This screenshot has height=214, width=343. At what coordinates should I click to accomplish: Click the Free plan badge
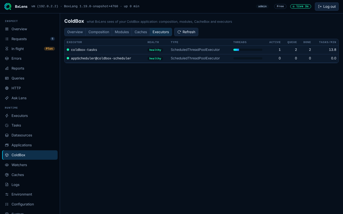coord(280,6)
